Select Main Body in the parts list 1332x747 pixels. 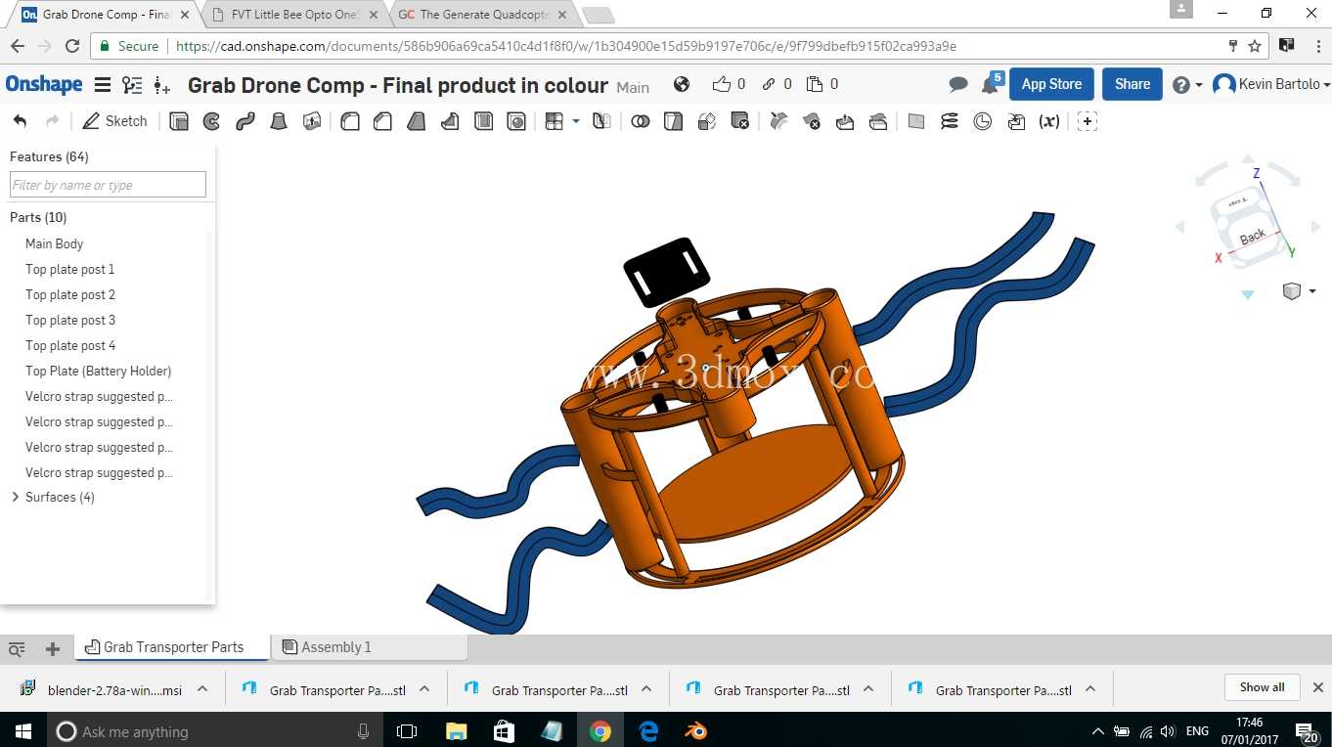coord(54,244)
